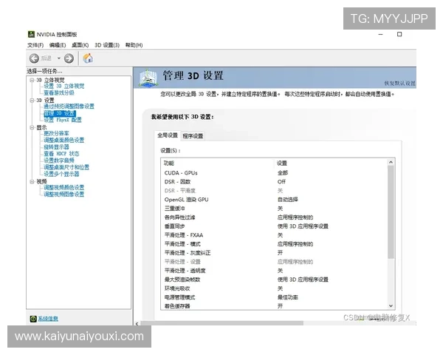Select the CUDA - GPUs setting row
The height and width of the screenshot is (355, 443).
click(x=274, y=173)
